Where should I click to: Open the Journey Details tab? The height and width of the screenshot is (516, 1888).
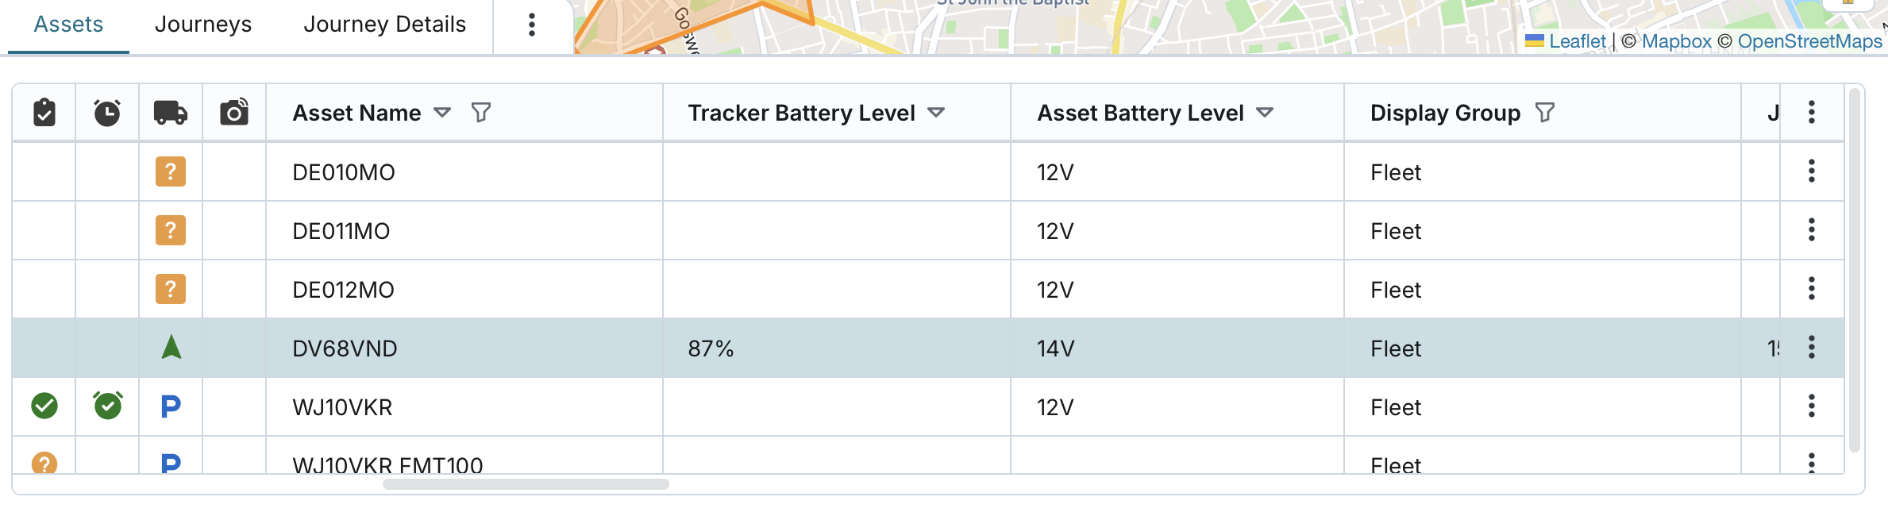(x=384, y=25)
